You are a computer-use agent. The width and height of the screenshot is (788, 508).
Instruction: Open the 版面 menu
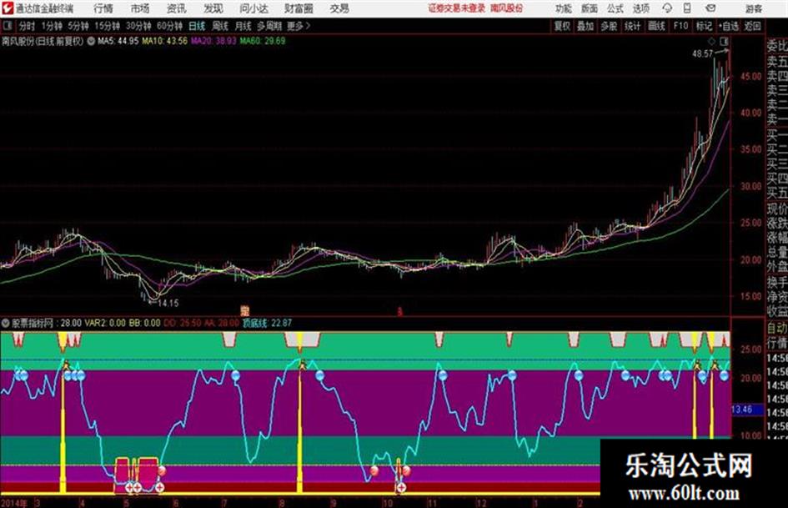(590, 8)
